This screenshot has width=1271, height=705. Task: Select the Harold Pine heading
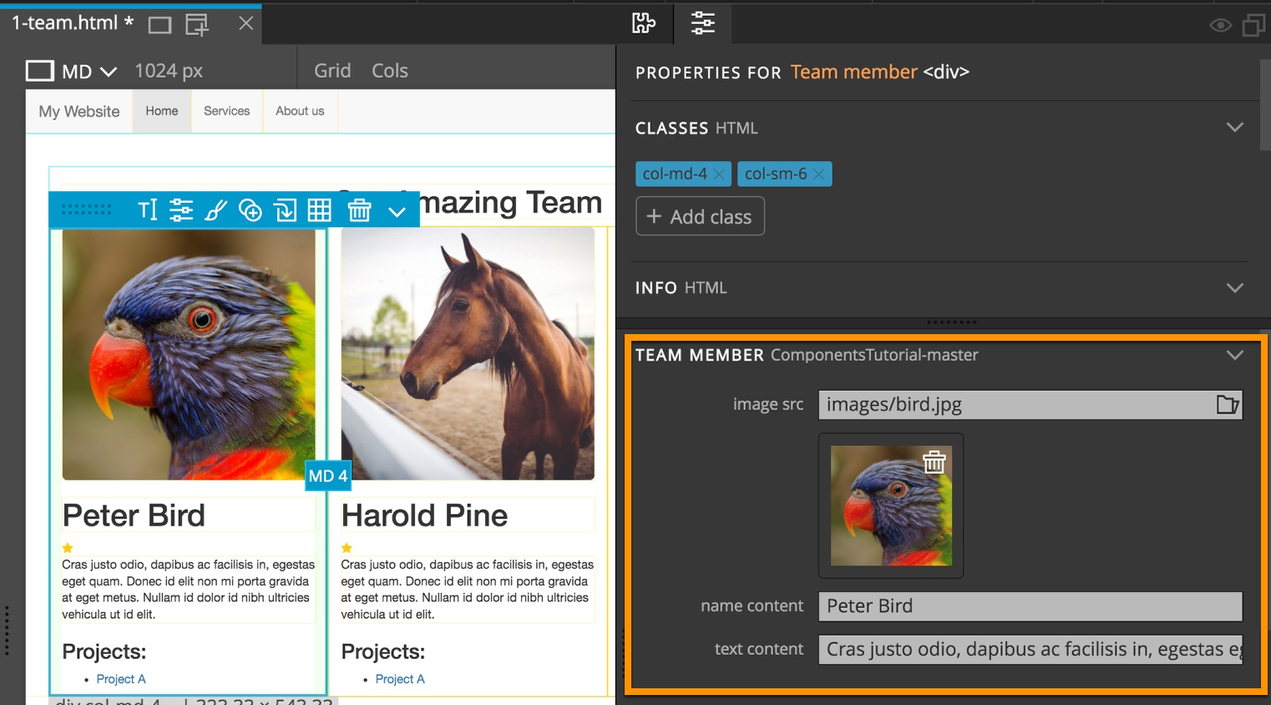(x=424, y=515)
